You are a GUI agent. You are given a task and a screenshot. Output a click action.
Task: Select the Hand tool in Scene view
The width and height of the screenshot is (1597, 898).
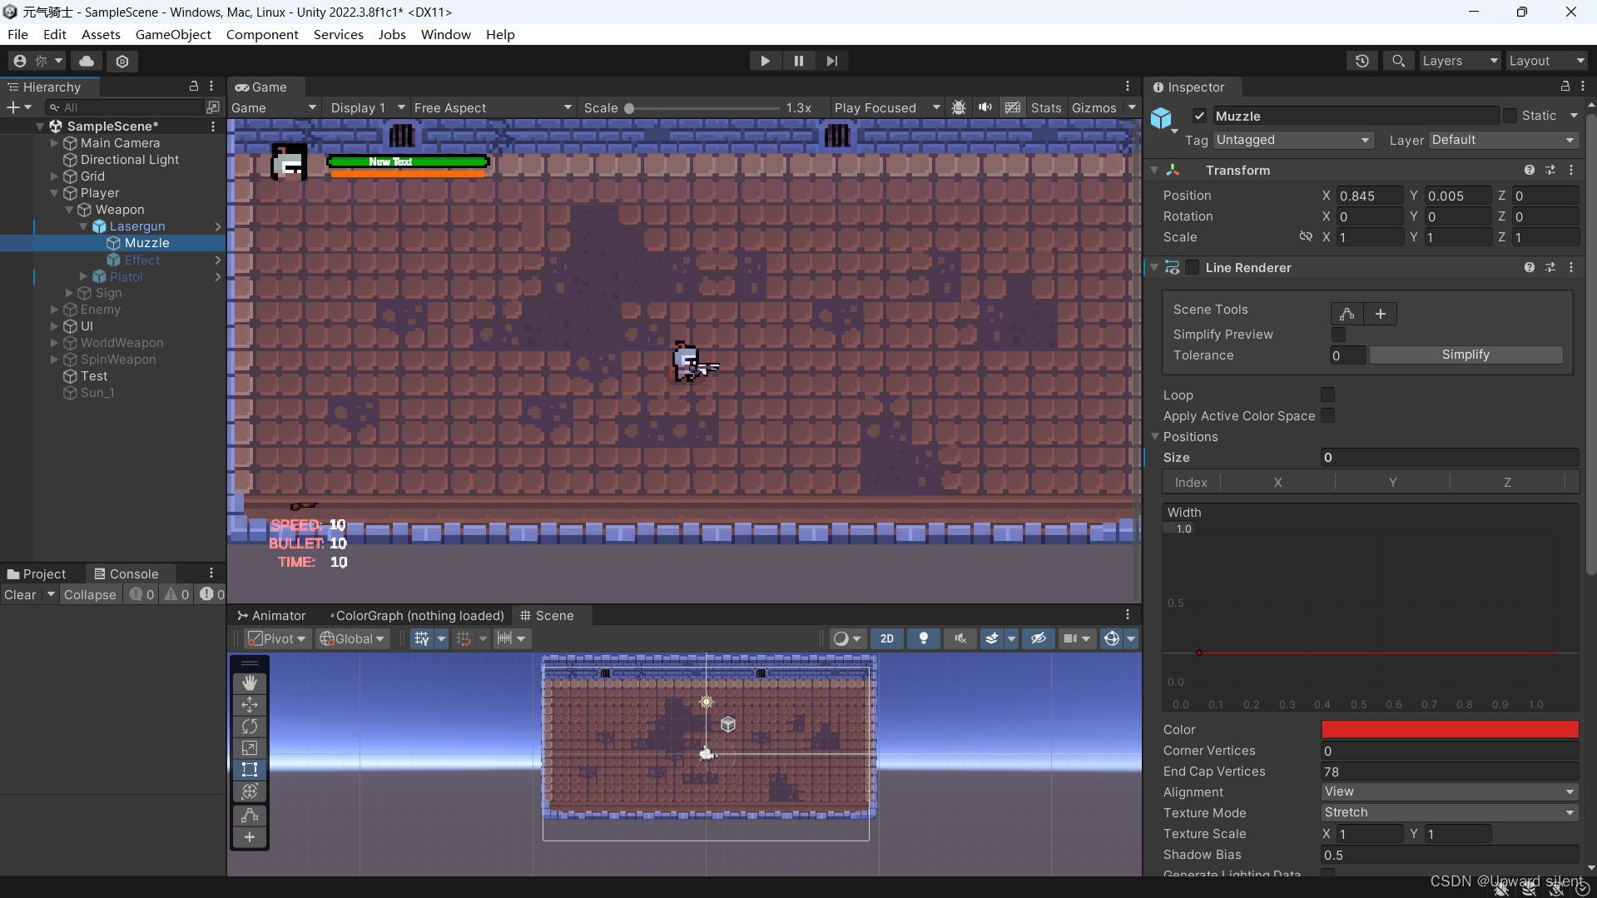[x=249, y=683]
